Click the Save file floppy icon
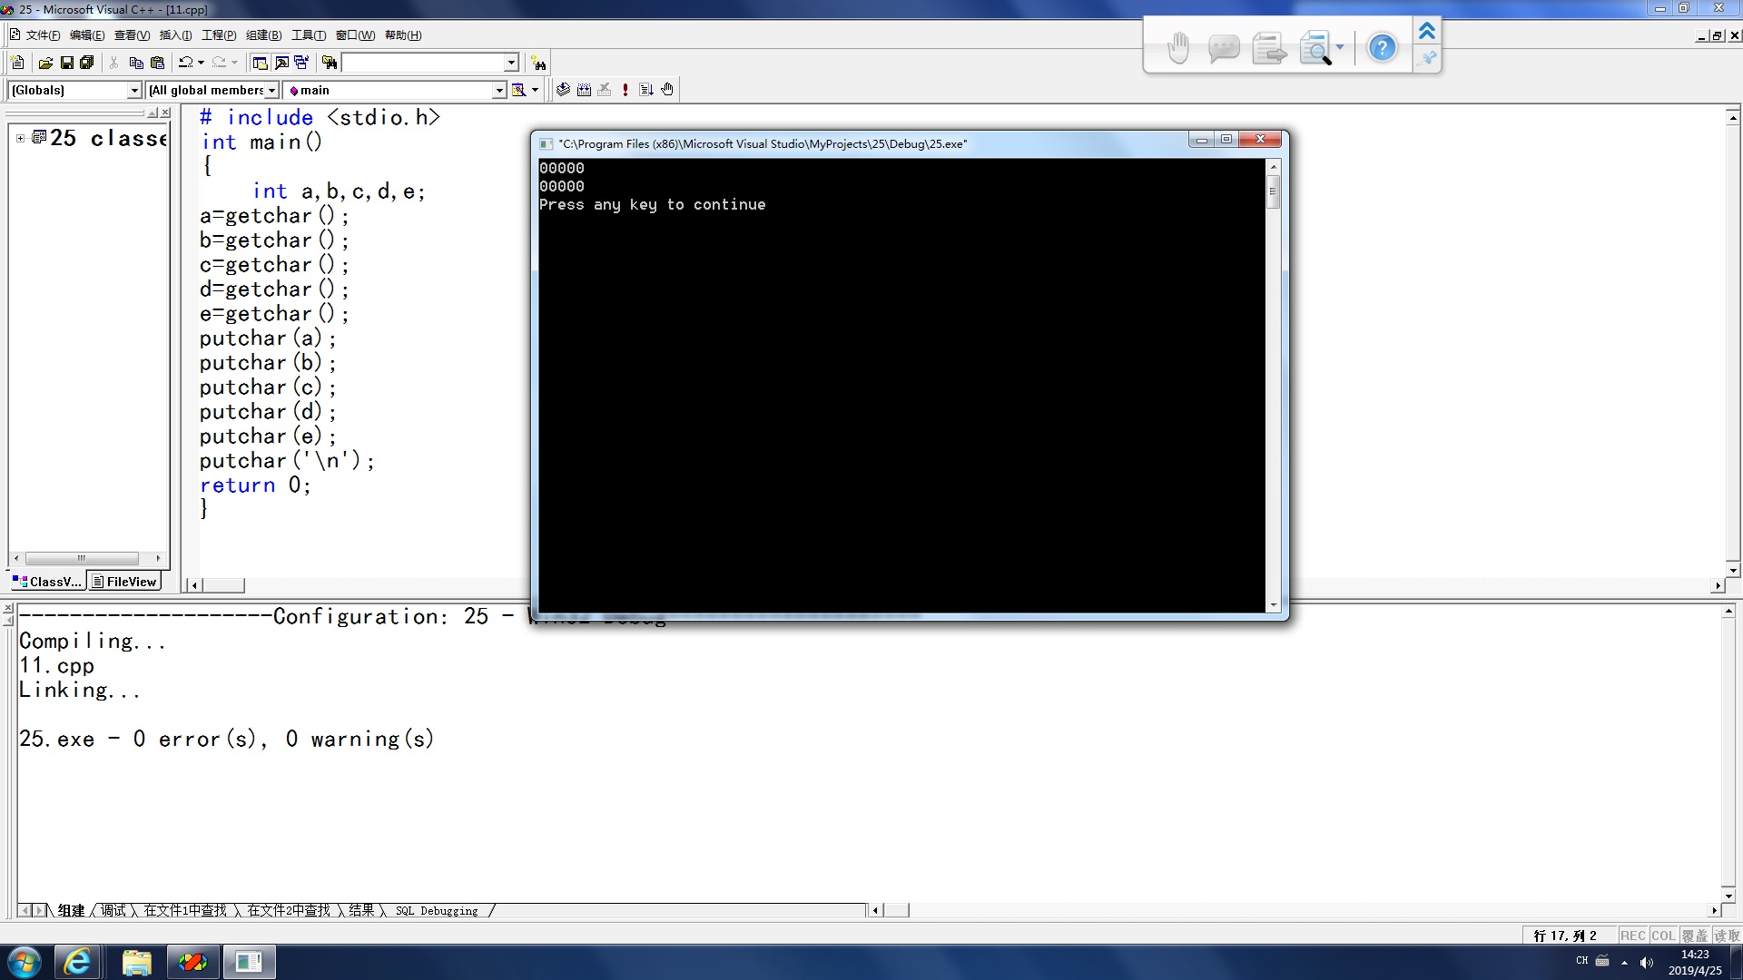The height and width of the screenshot is (980, 1743). pyautogui.click(x=66, y=63)
